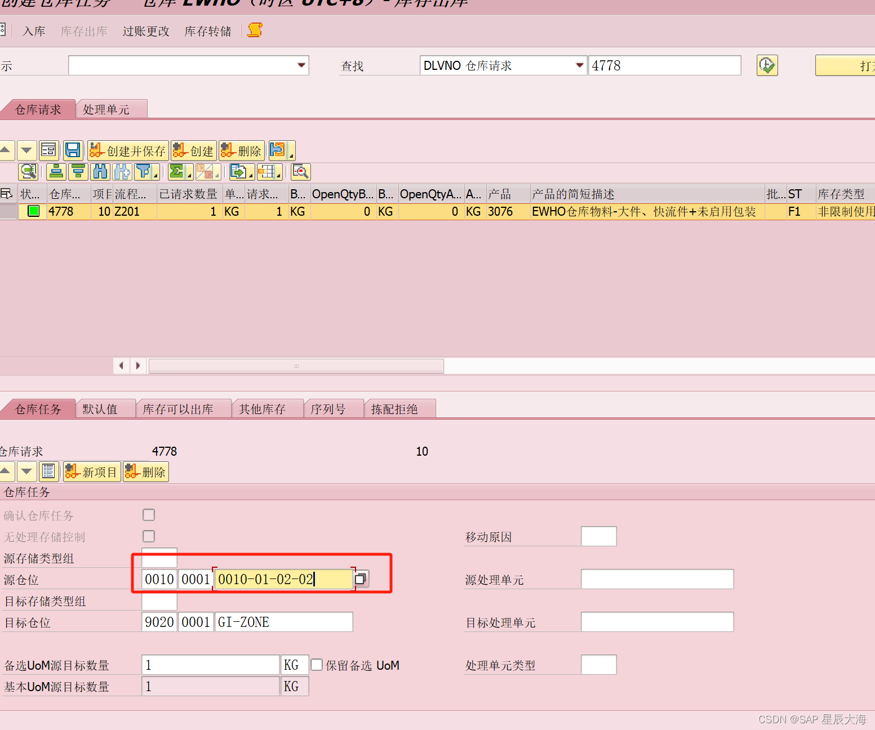Click the partial icon at menu bar left

click(x=2, y=30)
